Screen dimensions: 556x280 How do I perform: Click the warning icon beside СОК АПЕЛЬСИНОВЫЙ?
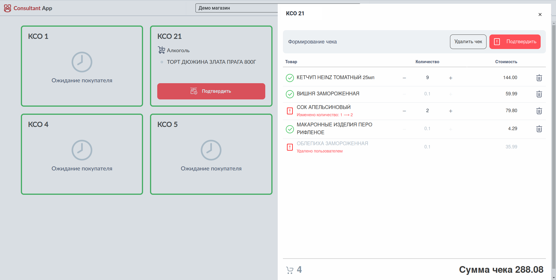pyautogui.click(x=290, y=111)
